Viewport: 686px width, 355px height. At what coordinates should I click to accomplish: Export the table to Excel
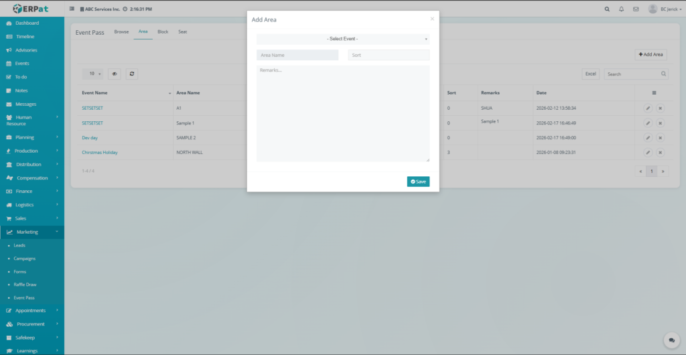pos(591,74)
